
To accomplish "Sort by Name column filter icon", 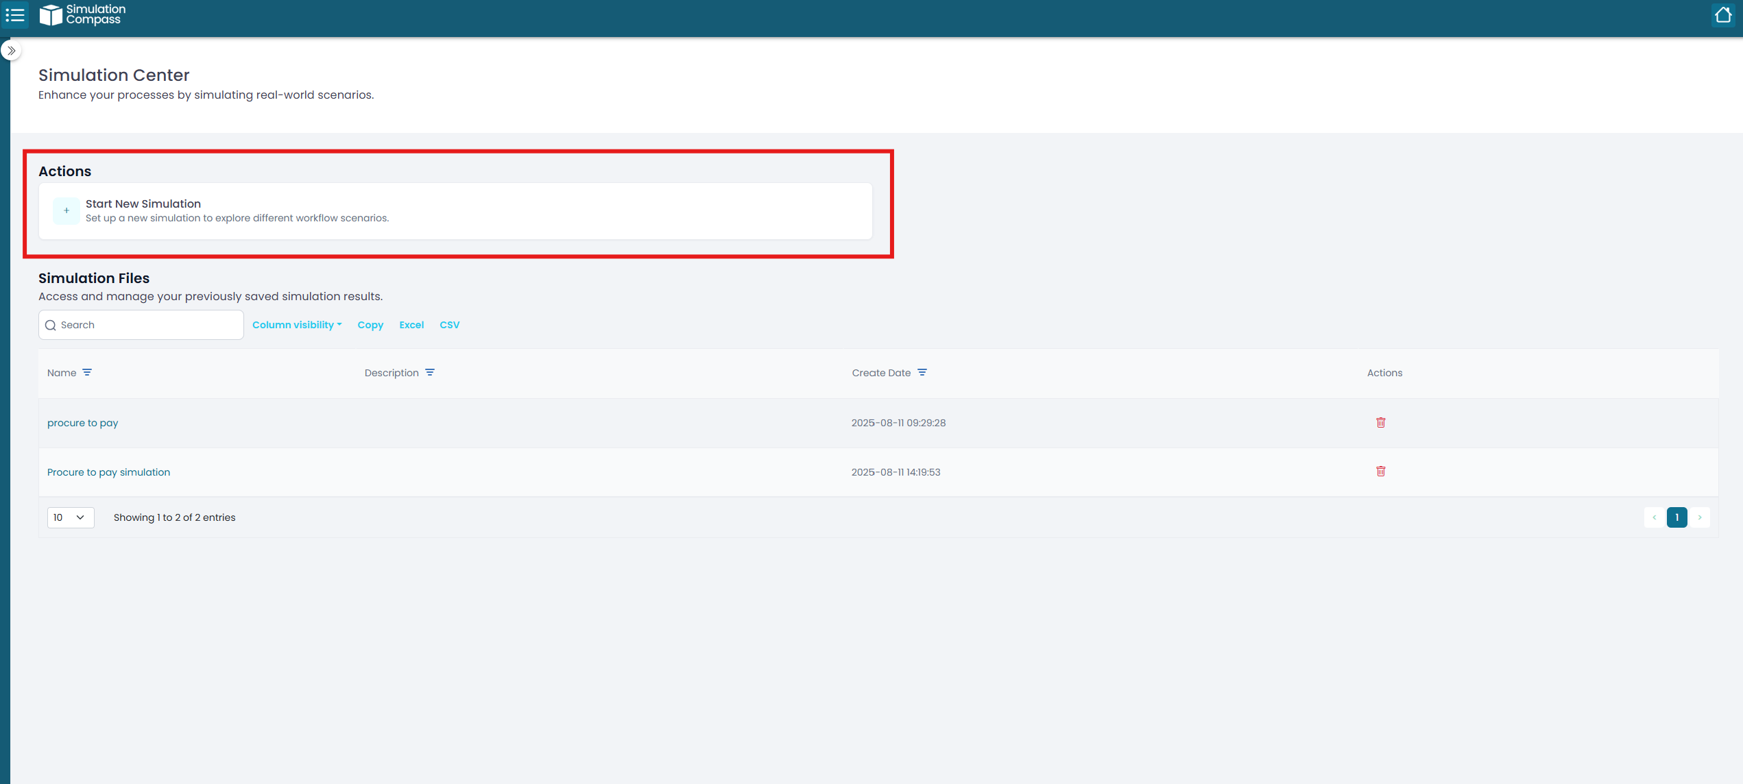I will (87, 373).
